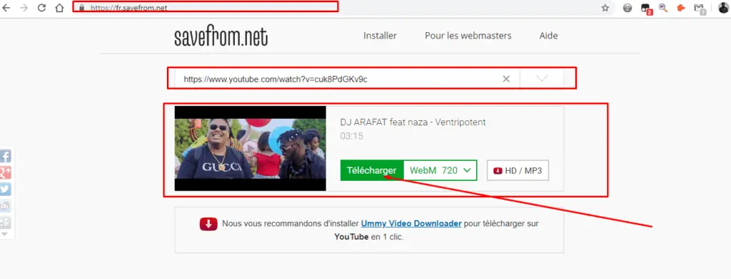
Task: Click the browser forward arrow
Action: [x=24, y=8]
